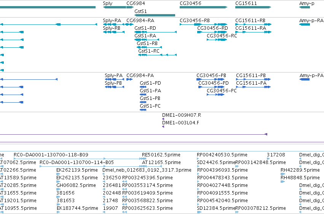
Task: Open EST EK262139.5prime
Action: [77, 170]
